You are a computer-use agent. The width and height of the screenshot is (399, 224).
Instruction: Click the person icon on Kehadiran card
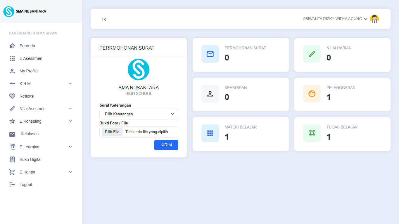click(x=210, y=94)
